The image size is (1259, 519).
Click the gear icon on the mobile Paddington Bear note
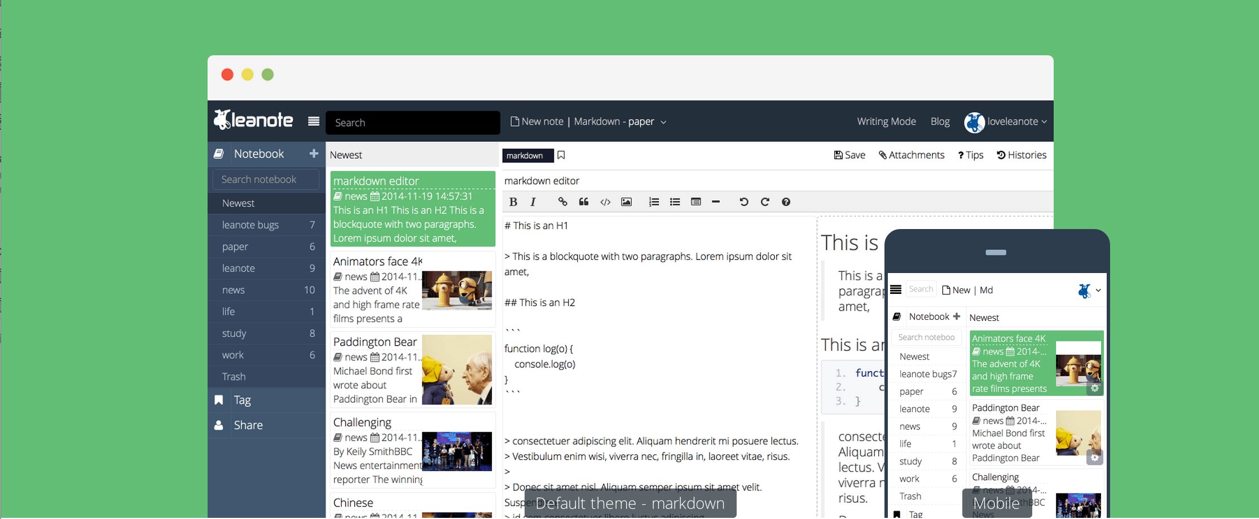[x=1095, y=458]
